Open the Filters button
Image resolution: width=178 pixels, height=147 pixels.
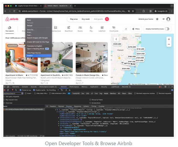[x=136, y=29]
